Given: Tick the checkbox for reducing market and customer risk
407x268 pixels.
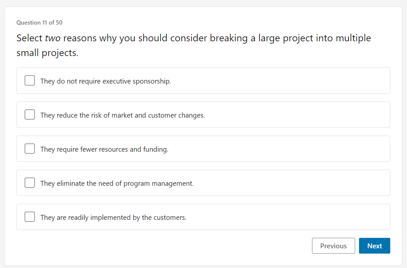Looking at the screenshot, I should pyautogui.click(x=30, y=115).
